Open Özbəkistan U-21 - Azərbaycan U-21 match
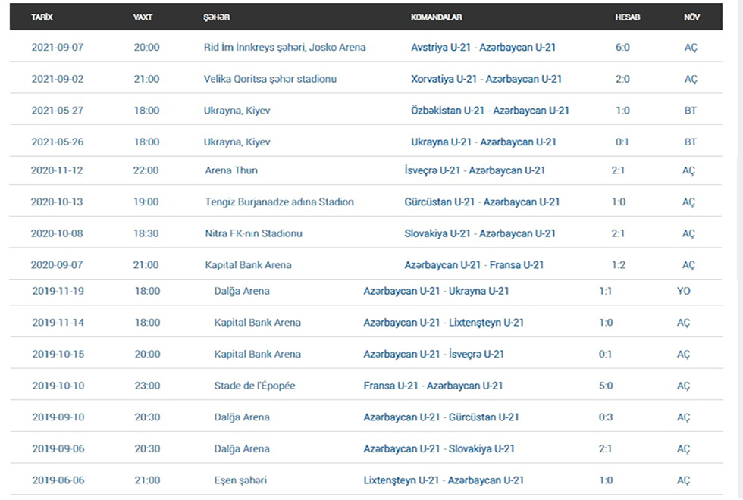Image resolution: width=743 pixels, height=500 pixels. (490, 111)
